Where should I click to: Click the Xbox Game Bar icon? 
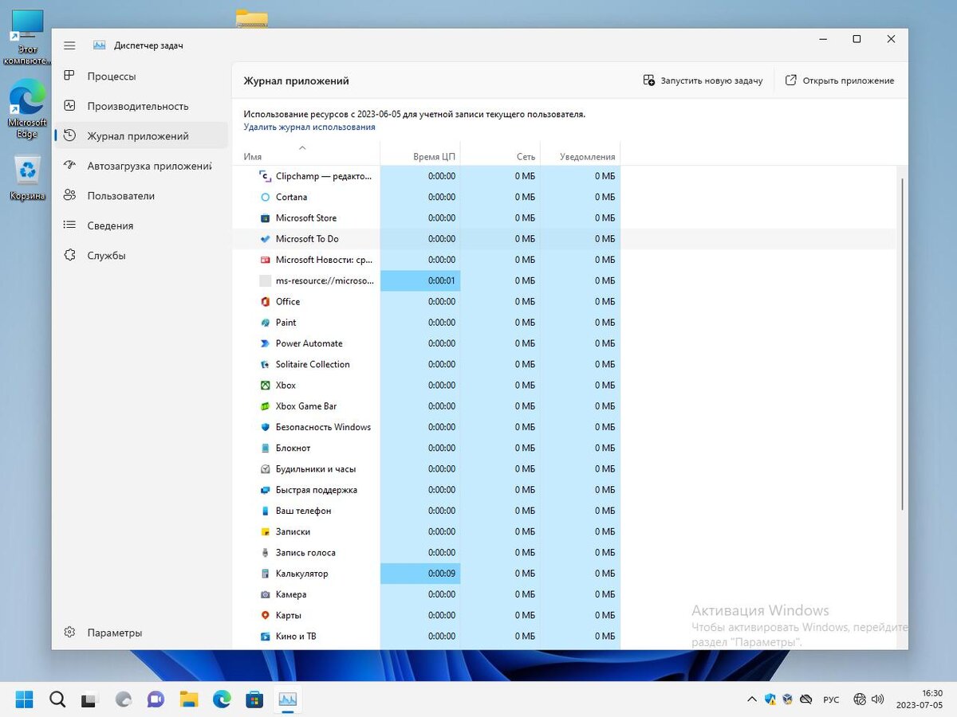266,406
